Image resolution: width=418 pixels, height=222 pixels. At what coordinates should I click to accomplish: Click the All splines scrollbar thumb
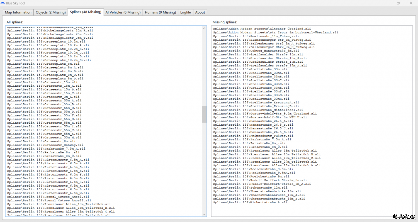(204, 114)
